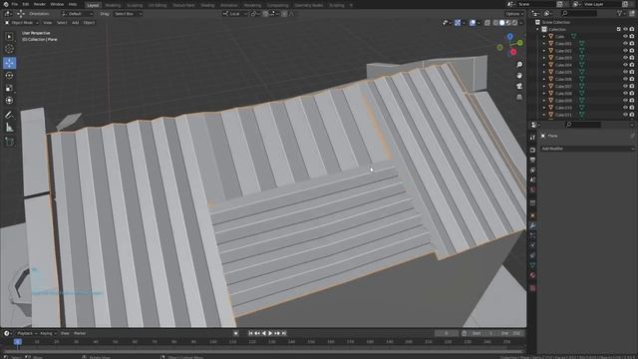Open the Object Data properties tab
This screenshot has width=638, height=359.
[532, 265]
